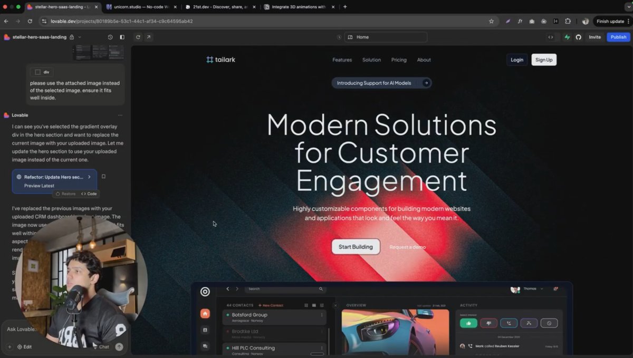Click the Request a demo link

click(407, 247)
